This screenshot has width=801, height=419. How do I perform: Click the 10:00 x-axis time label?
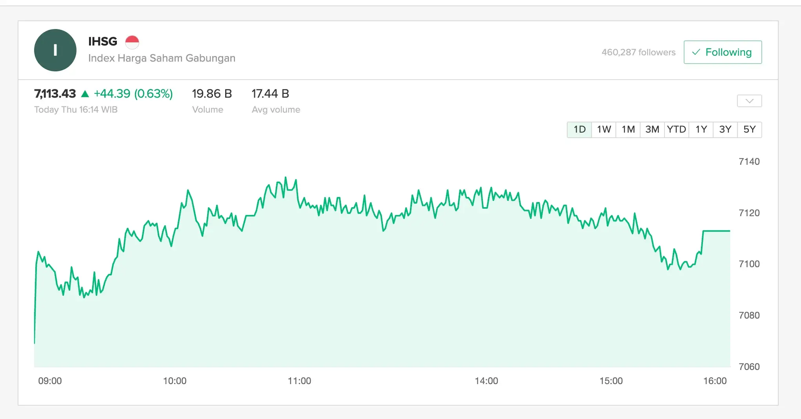coord(175,381)
